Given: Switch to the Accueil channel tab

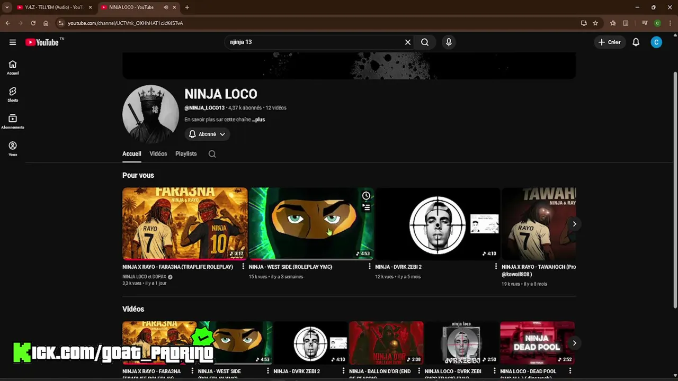Looking at the screenshot, I should pos(132,154).
